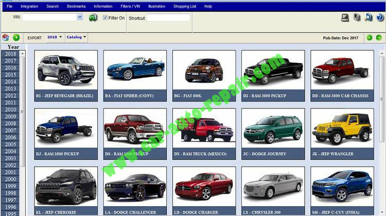Select year 2018 in Year list
The width and height of the screenshot is (386, 216).
click(10, 53)
